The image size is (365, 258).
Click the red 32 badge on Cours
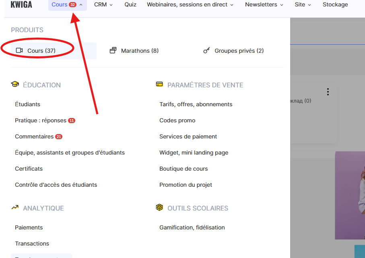(72, 5)
